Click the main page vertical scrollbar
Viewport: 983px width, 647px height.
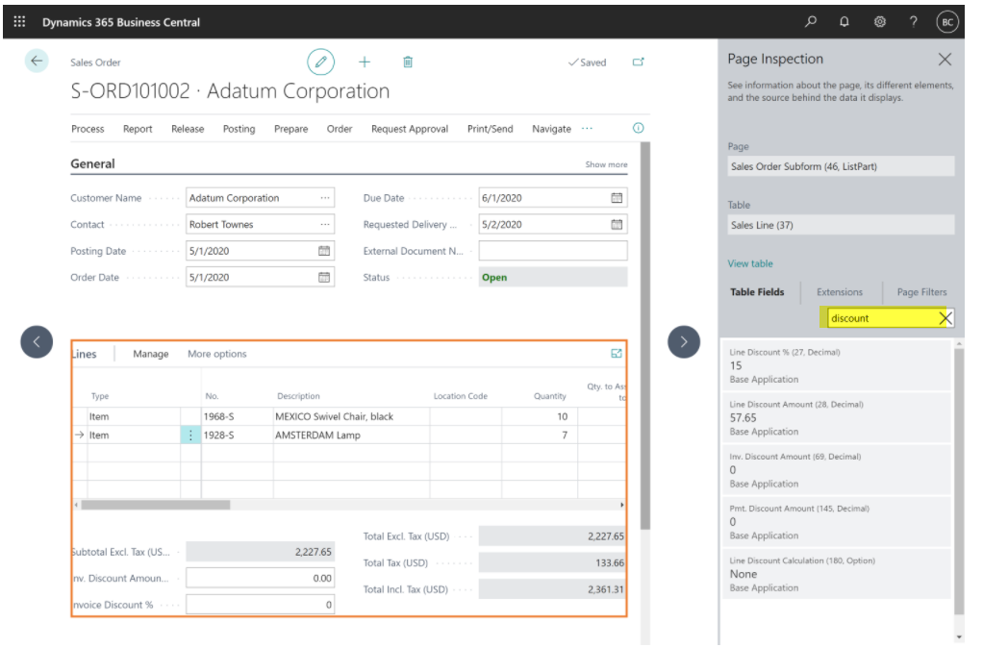point(645,336)
